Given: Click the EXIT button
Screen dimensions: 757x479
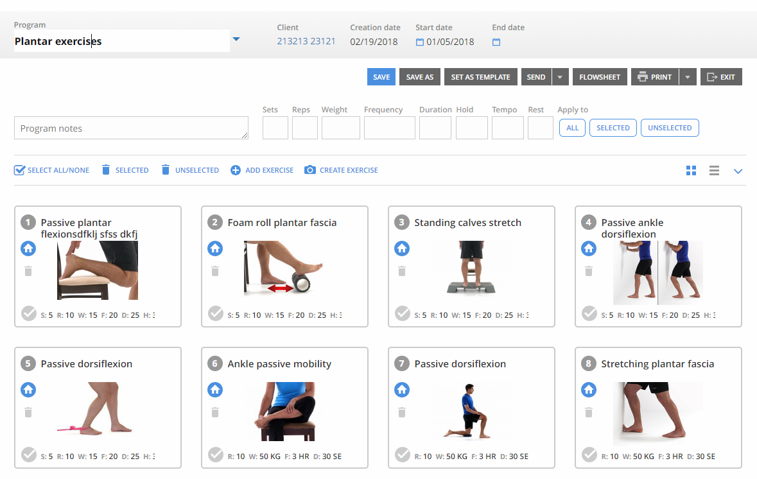Looking at the screenshot, I should (721, 77).
